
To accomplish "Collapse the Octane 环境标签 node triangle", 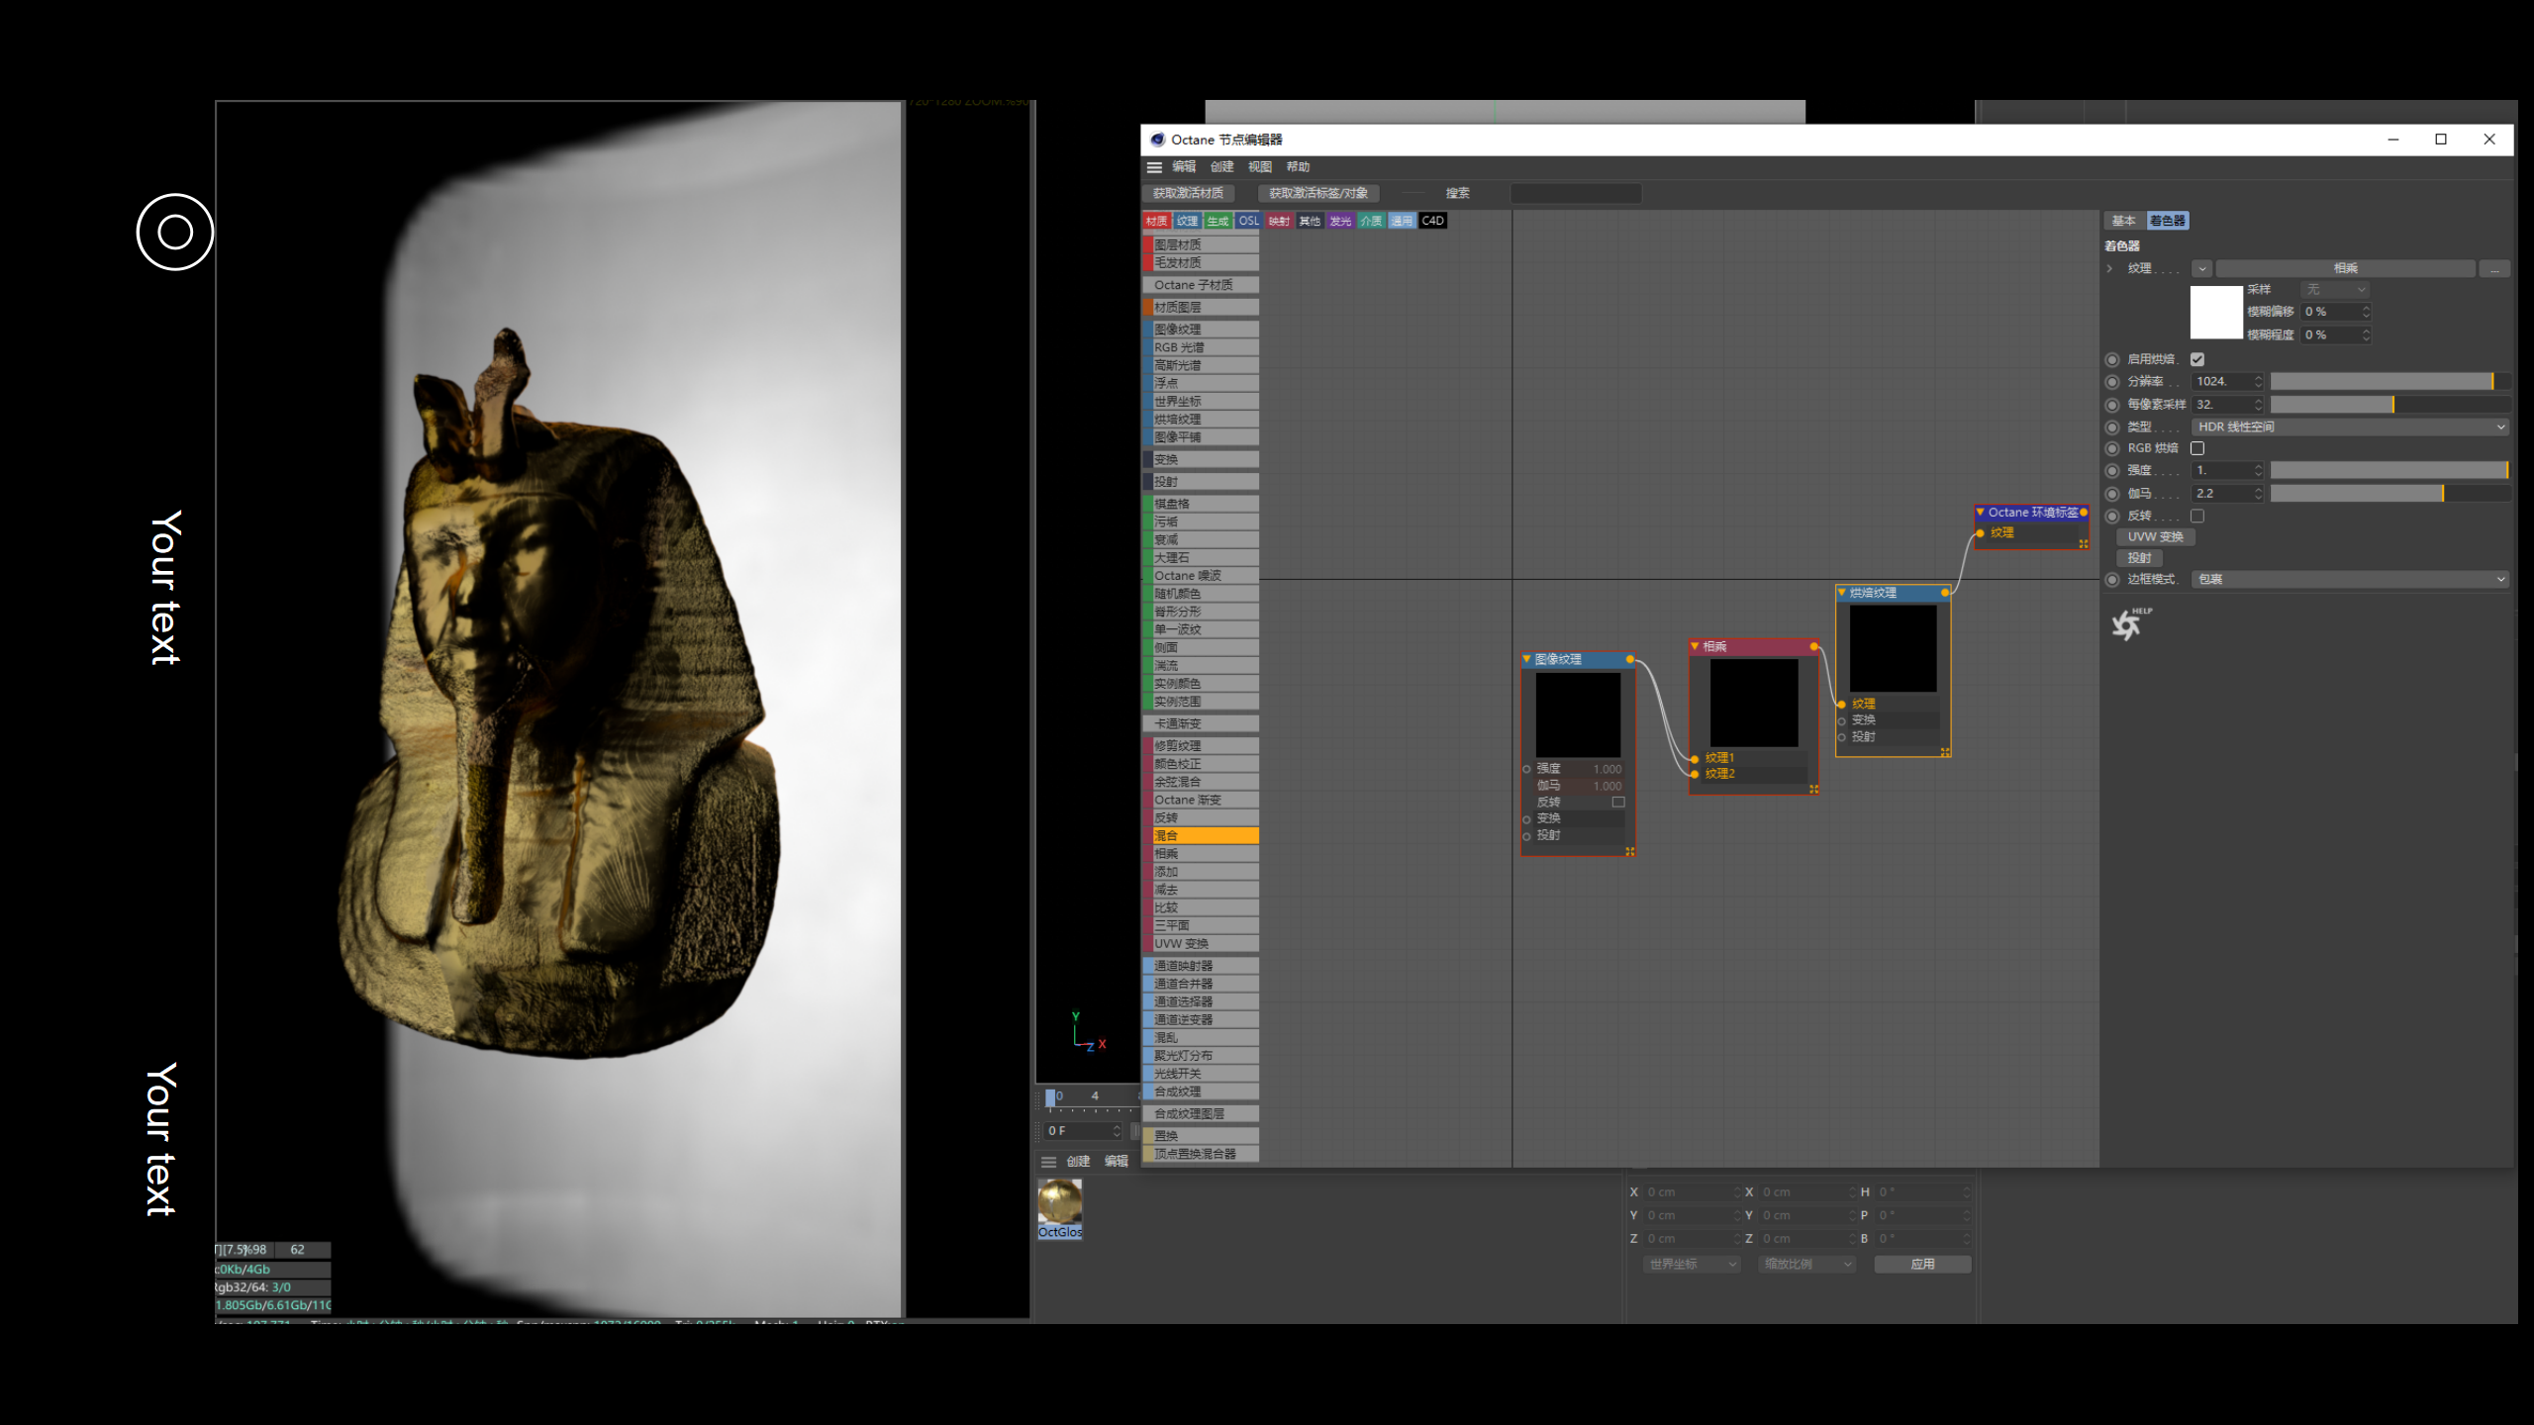I will (1980, 513).
